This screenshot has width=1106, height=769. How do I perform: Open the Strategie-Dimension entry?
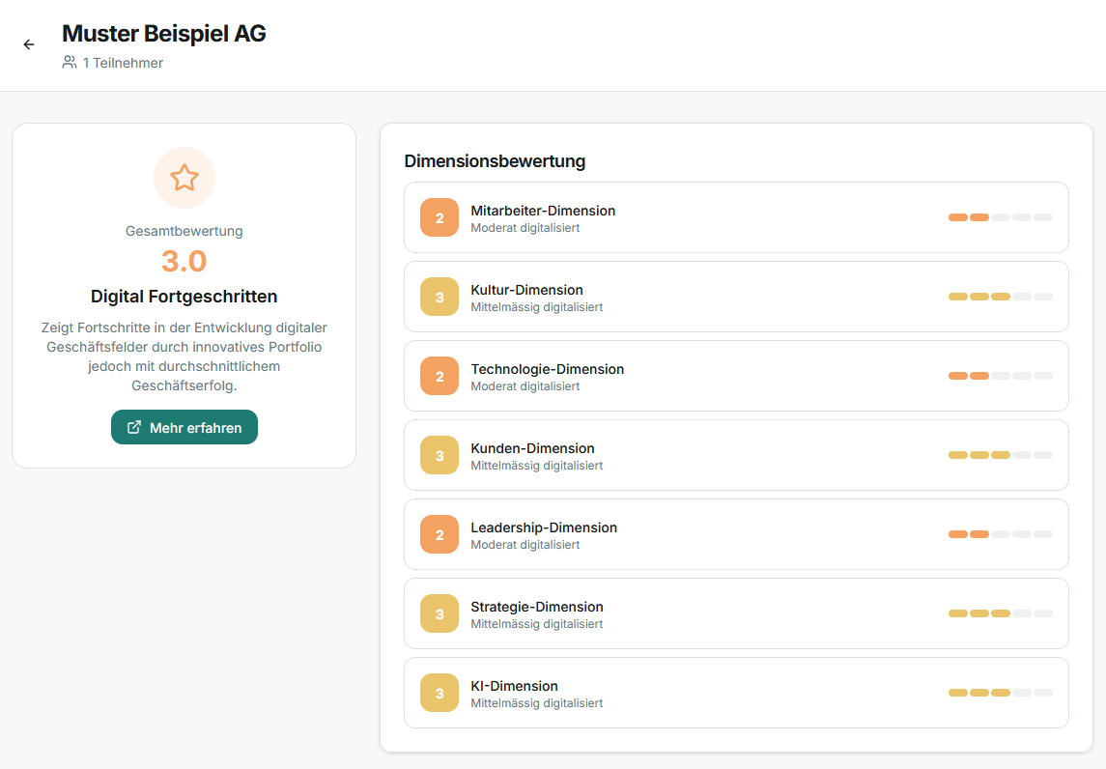click(x=736, y=613)
